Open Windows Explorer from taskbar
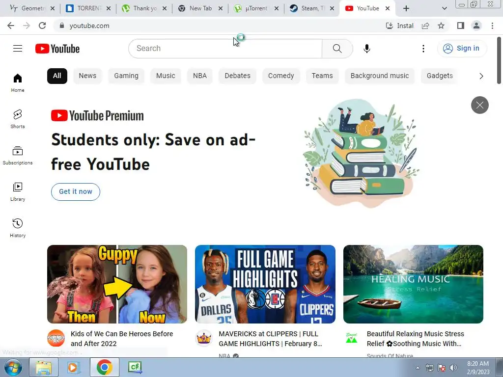The height and width of the screenshot is (377, 503). click(44, 367)
